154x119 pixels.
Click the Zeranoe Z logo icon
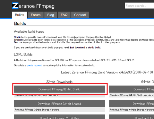[15, 5]
